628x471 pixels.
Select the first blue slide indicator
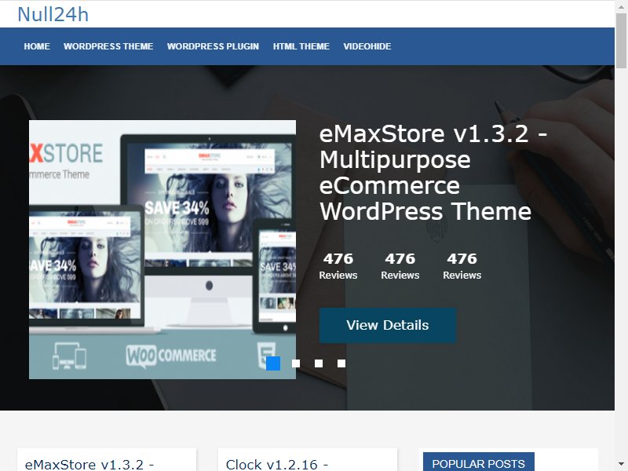click(x=273, y=363)
